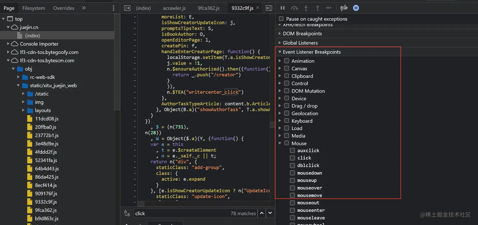Go to next search match
This screenshot has width=478, height=225.
point(270,213)
